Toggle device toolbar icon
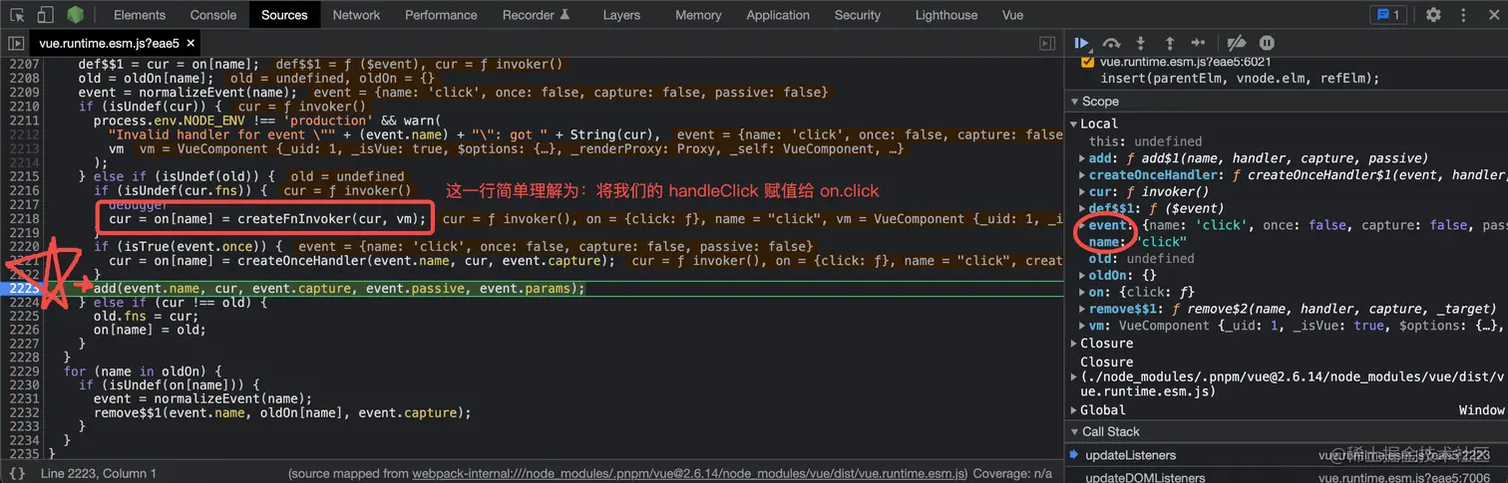Viewport: 1508px width, 483px height. click(x=46, y=15)
